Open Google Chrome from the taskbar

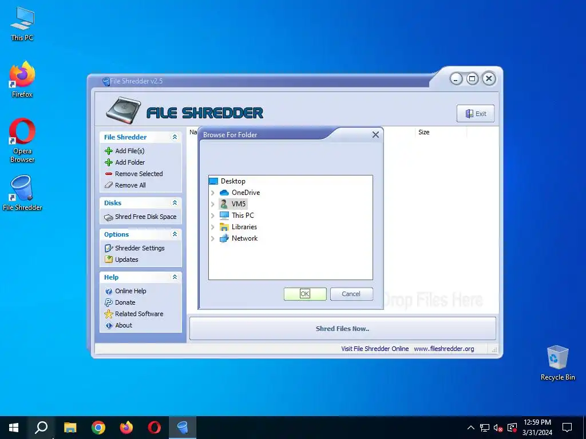click(98, 428)
